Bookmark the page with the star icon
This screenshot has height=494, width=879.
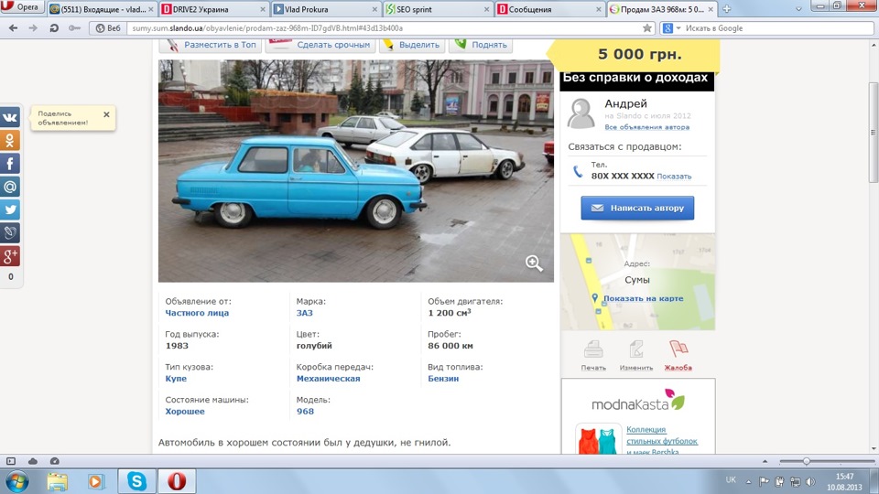[647, 28]
